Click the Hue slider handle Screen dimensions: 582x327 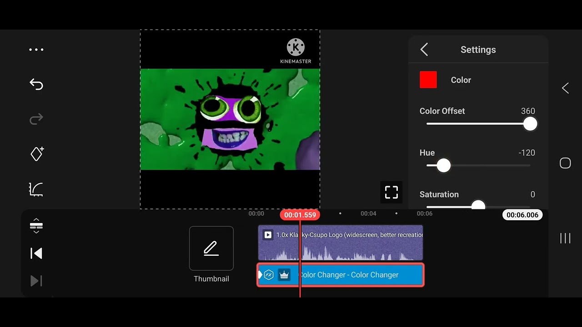point(443,165)
